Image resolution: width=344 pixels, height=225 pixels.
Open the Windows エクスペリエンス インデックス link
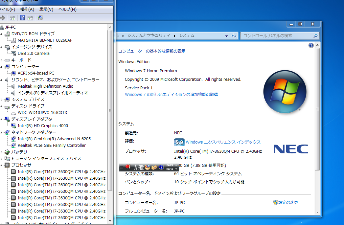coord(223,142)
